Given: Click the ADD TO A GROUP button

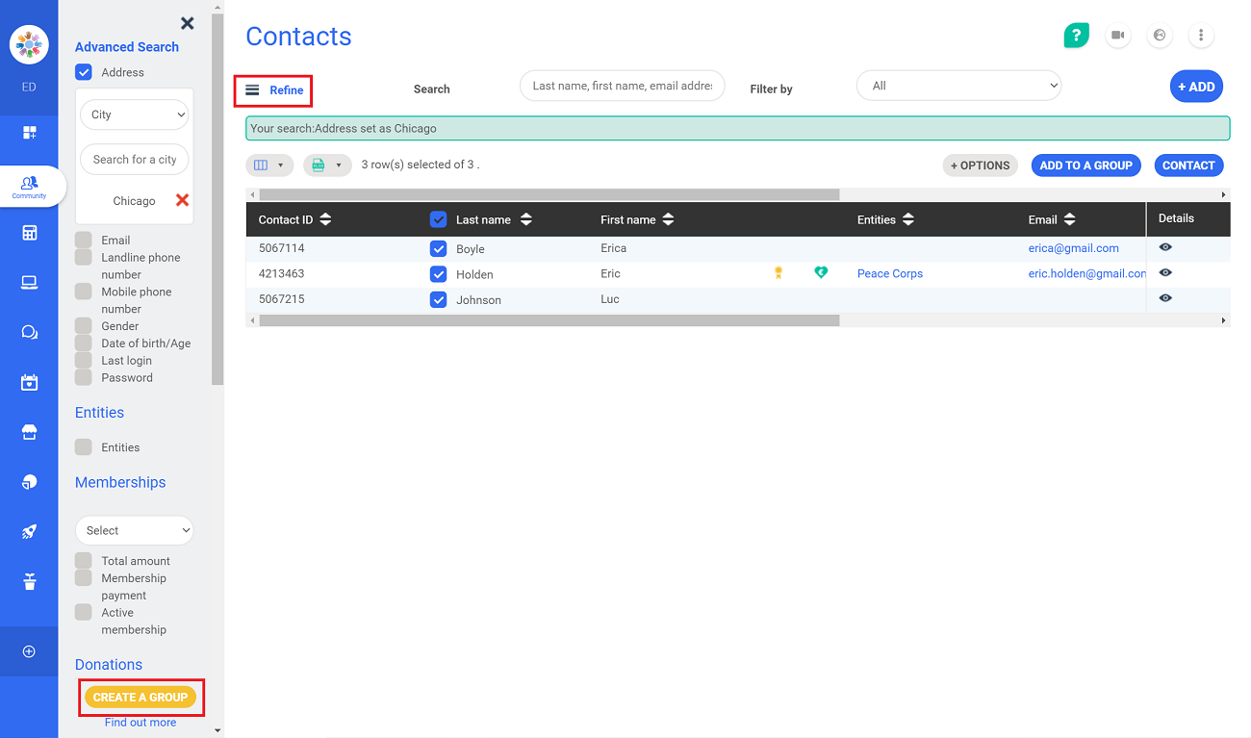Looking at the screenshot, I should click(x=1085, y=165).
